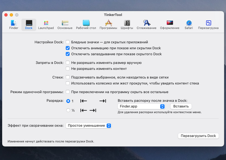Click the Разрядка label
The height and width of the screenshot is (160, 226).
(x=55, y=101)
